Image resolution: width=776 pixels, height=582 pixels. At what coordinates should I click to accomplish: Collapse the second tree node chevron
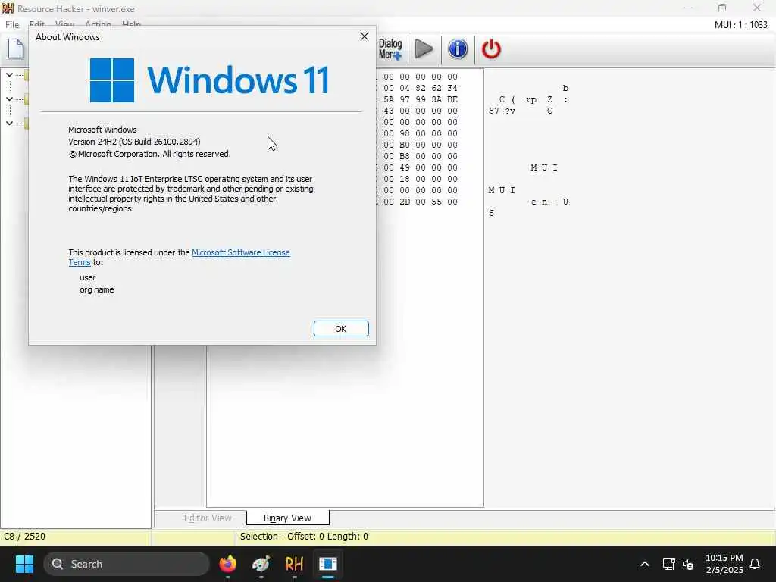point(9,99)
